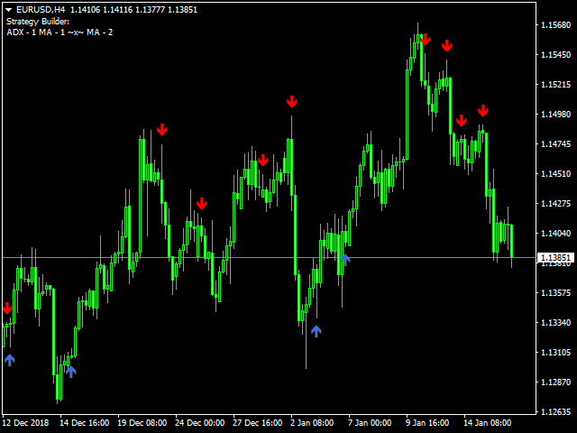Image resolution: width=577 pixels, height=433 pixels.
Task: Click the 1.14275 price scale label
Action: [555, 203]
